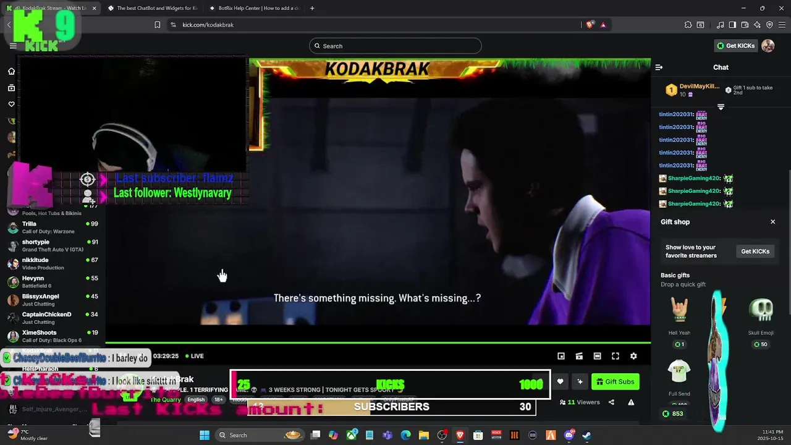Bookmark this page using bookmark icon
Screen dimensions: 791x445
[157, 25]
